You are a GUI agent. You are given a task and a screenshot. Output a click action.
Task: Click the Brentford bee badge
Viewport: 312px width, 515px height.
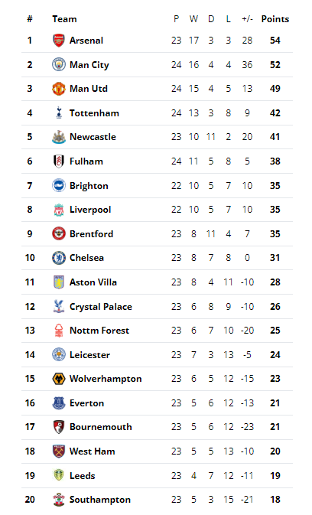click(x=59, y=234)
